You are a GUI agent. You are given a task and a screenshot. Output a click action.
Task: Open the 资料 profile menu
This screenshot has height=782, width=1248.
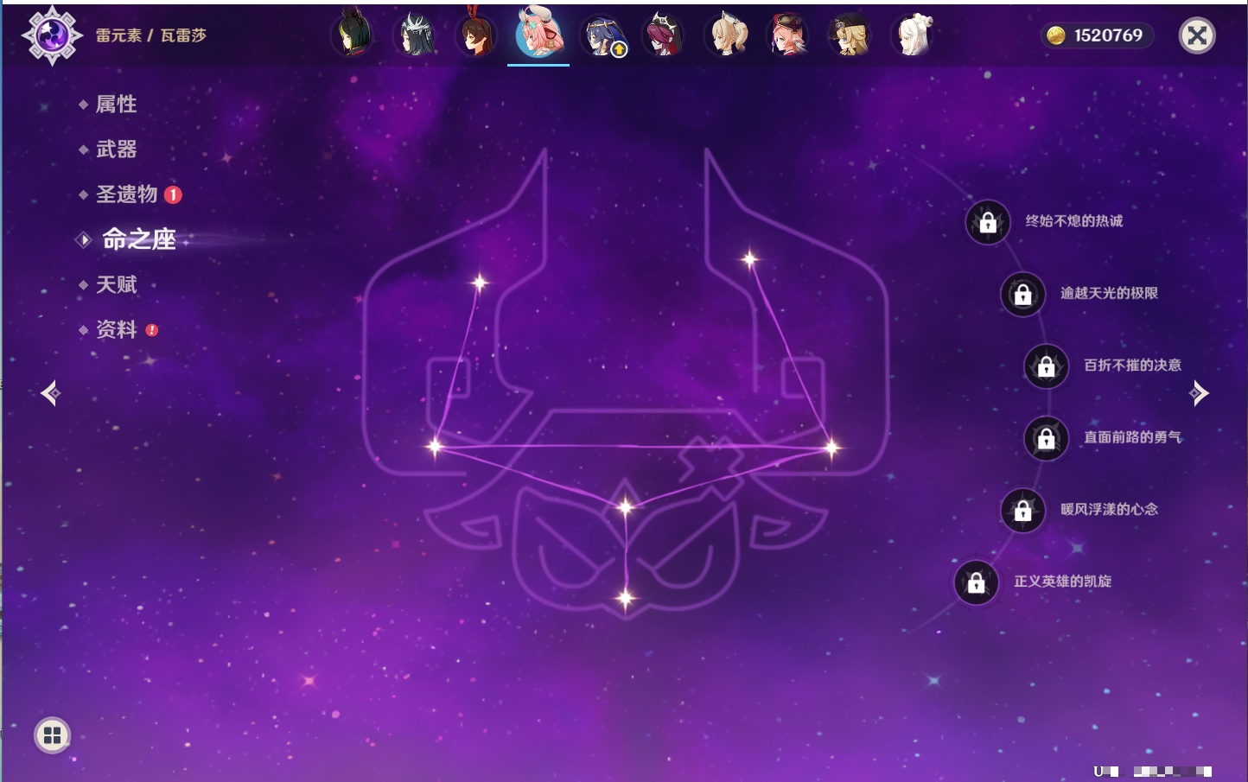click(116, 329)
